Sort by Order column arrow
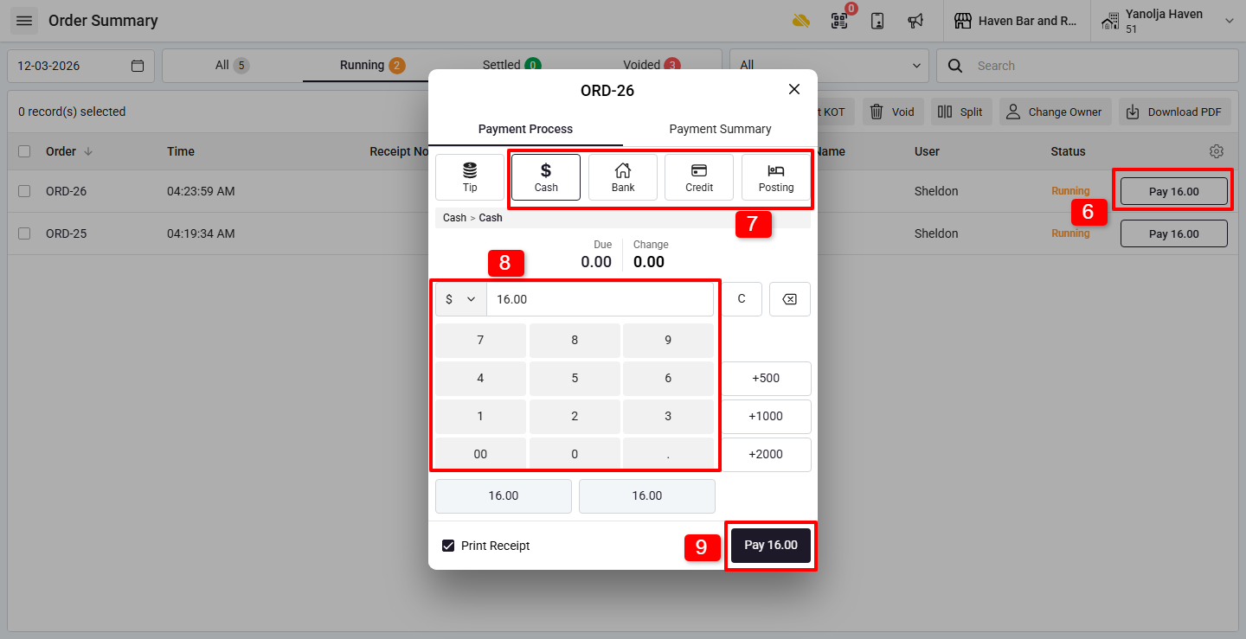Image resolution: width=1246 pixels, height=639 pixels. click(88, 151)
